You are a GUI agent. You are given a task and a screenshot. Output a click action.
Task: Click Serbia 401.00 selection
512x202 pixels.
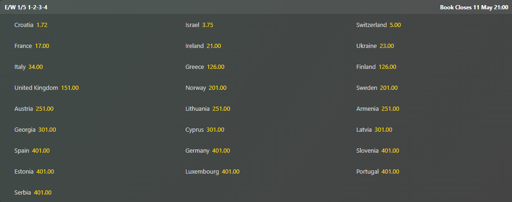click(33, 193)
